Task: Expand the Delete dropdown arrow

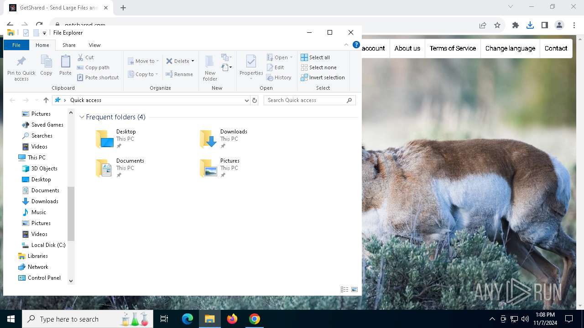Action: (193, 61)
